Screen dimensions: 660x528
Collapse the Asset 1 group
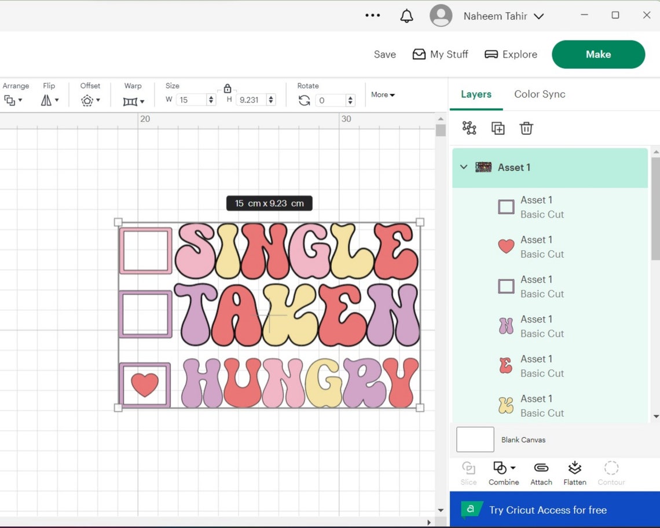(463, 167)
